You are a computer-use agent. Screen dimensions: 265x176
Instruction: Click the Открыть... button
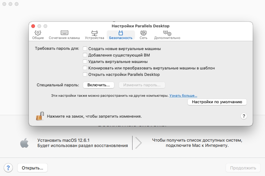pos(33,168)
